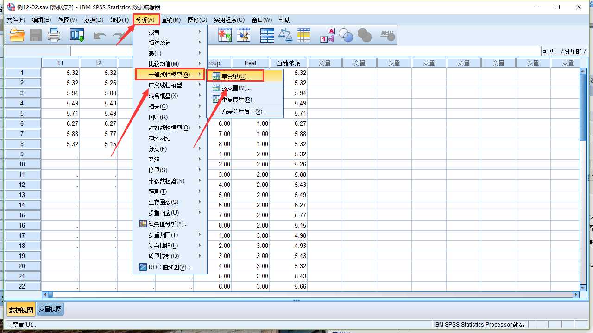
Task: Expand the 对数线性模型(O) submenu
Action: click(170, 128)
